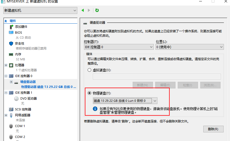The height and width of the screenshot is (141, 230).
Task: Open the 新建虚拟机 VM selector dropdown
Action: point(40,11)
